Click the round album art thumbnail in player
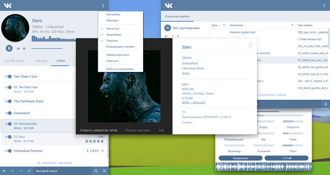 [15, 28]
